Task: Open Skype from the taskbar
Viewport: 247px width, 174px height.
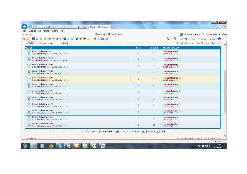Action: 60,146
